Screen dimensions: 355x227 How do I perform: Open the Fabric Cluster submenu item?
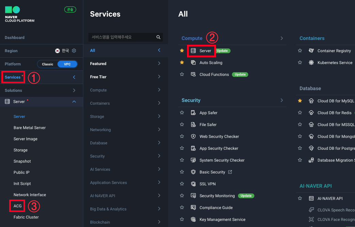26,217
